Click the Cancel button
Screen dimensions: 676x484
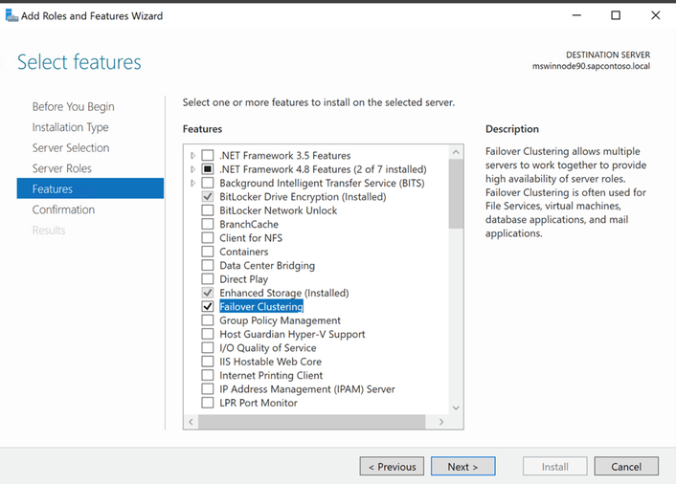pyautogui.click(x=626, y=467)
